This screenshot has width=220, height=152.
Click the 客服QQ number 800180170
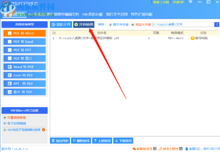pyautogui.click(x=212, y=149)
